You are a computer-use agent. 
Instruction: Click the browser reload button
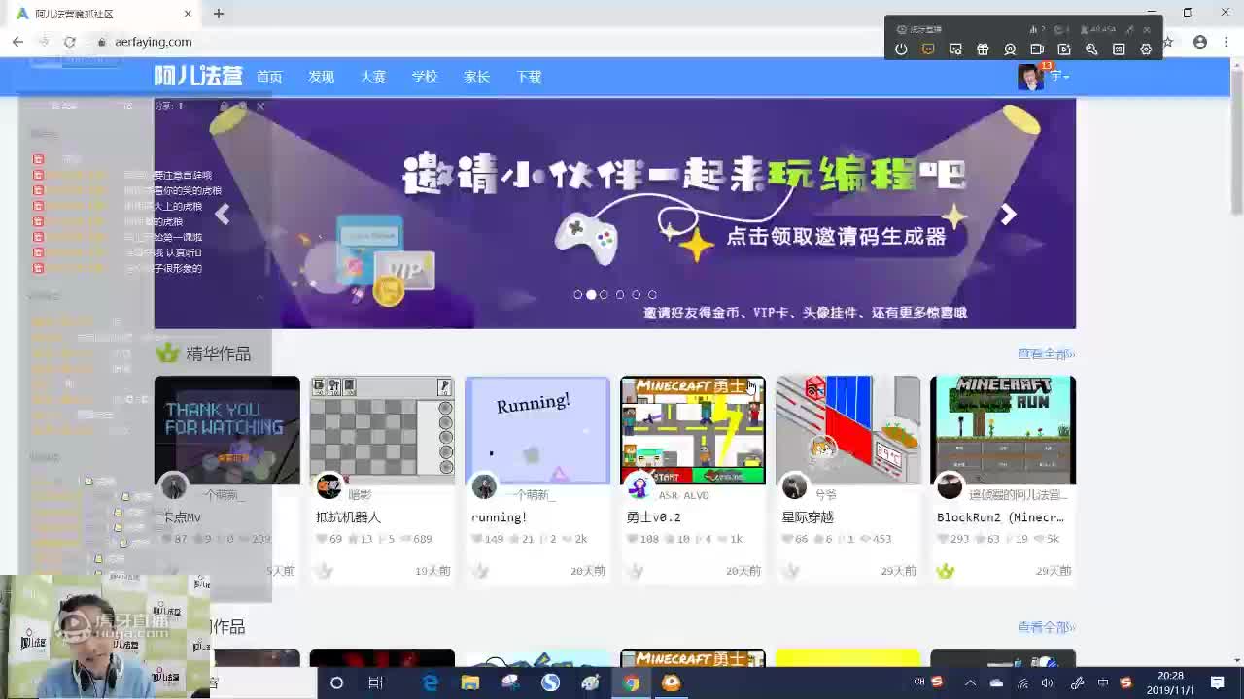[x=69, y=42]
